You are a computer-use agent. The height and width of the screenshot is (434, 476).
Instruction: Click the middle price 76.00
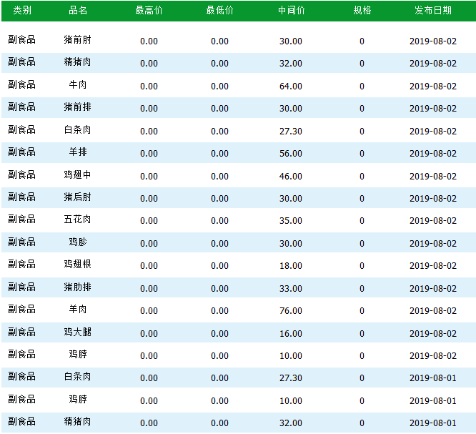click(290, 311)
